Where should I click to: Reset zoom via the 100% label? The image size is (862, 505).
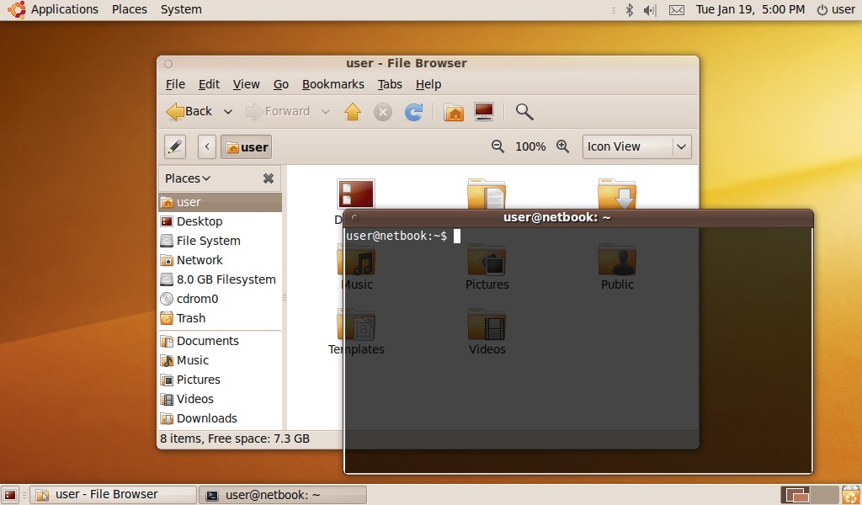(x=530, y=146)
